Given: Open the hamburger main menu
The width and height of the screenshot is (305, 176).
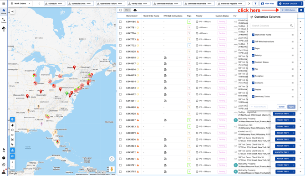Looking at the screenshot, I should pyautogui.click(x=4, y=4).
